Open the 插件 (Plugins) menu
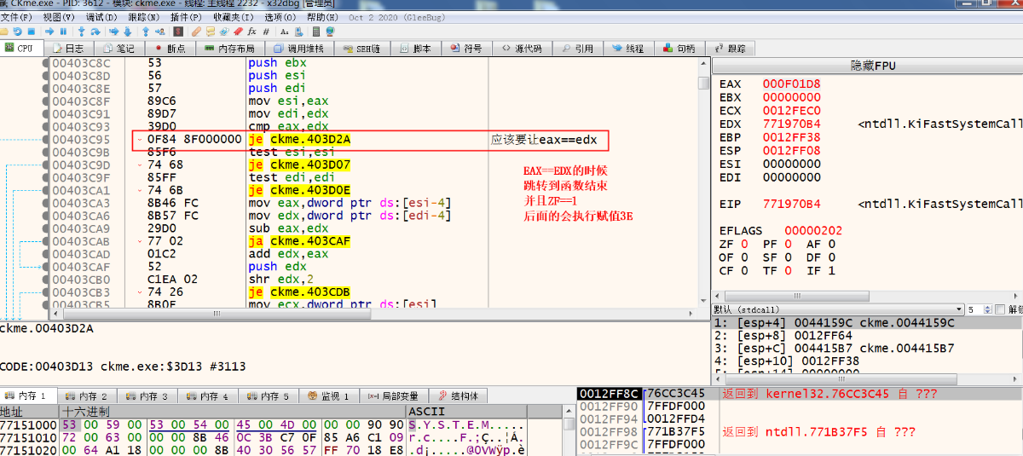The height and width of the screenshot is (456, 1023). (x=187, y=17)
